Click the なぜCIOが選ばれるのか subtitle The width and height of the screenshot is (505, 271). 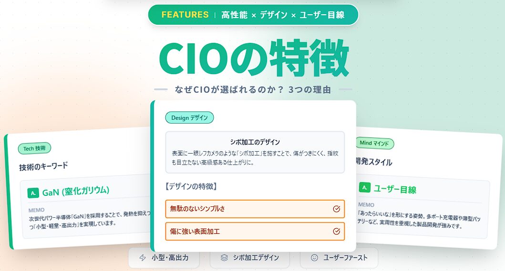[x=253, y=89]
